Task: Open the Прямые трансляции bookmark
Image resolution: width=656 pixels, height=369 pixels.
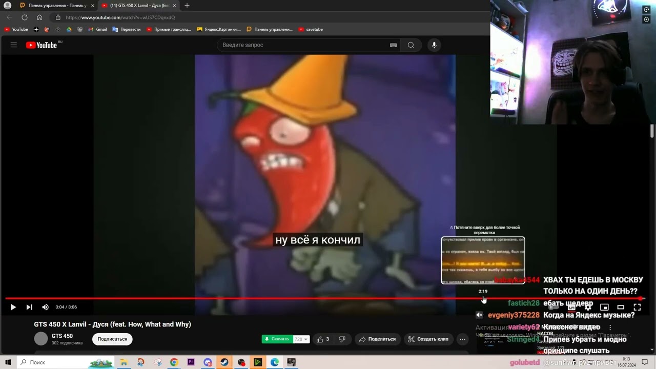Action: (x=169, y=29)
